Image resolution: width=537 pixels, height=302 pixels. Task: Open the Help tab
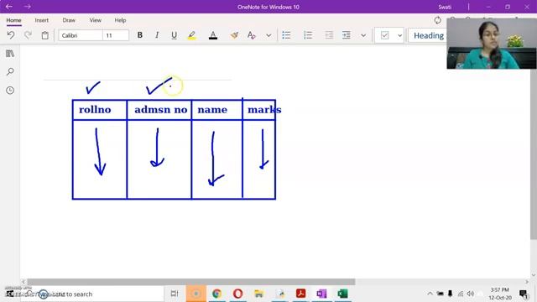click(x=120, y=20)
